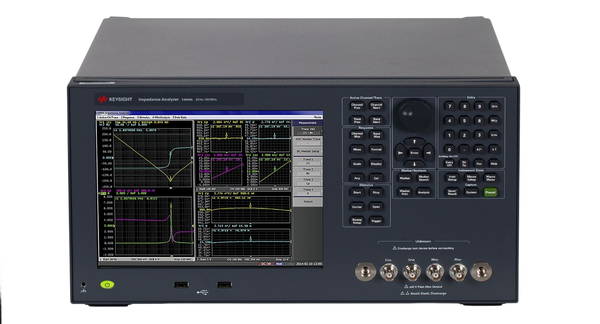Click the Resize control in the menu bar
This screenshot has height=324, width=600.
[317, 117]
